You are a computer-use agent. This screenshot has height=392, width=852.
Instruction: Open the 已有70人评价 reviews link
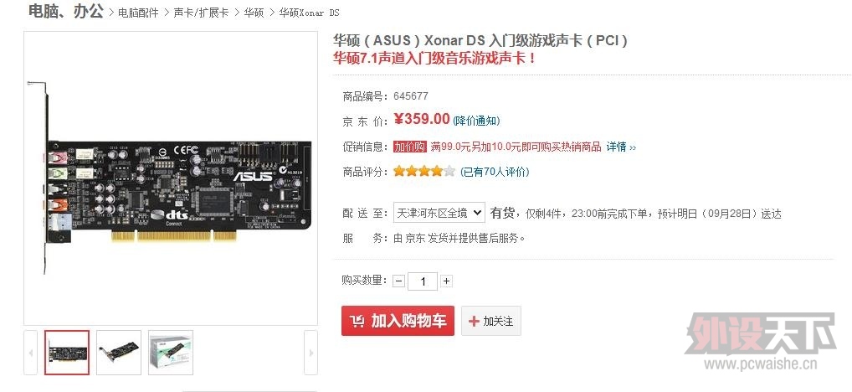tap(495, 173)
